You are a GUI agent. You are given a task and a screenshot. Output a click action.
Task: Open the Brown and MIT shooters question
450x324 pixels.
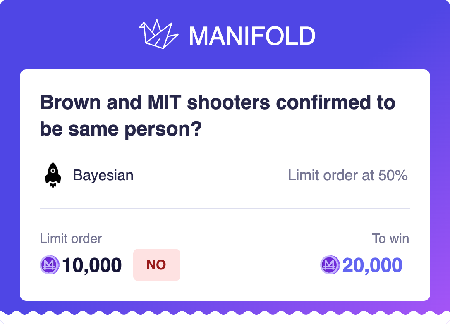click(x=218, y=116)
